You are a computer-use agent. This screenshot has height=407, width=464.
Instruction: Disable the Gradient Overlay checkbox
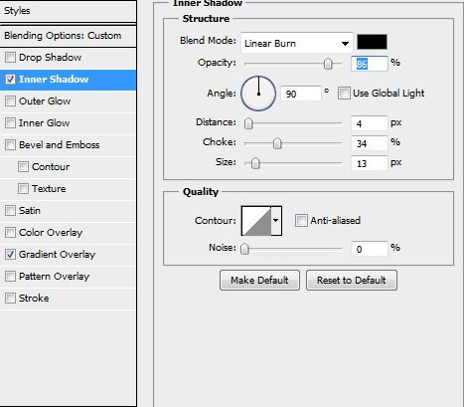pos(10,255)
